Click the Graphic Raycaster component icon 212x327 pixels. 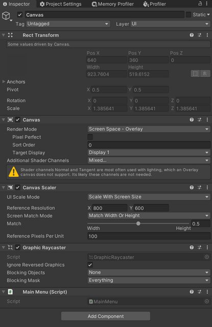point(10,247)
